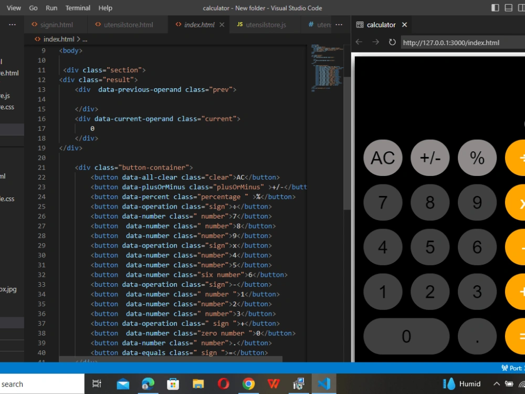
Task: Open the Mail app from the taskbar
Action: click(x=123, y=383)
